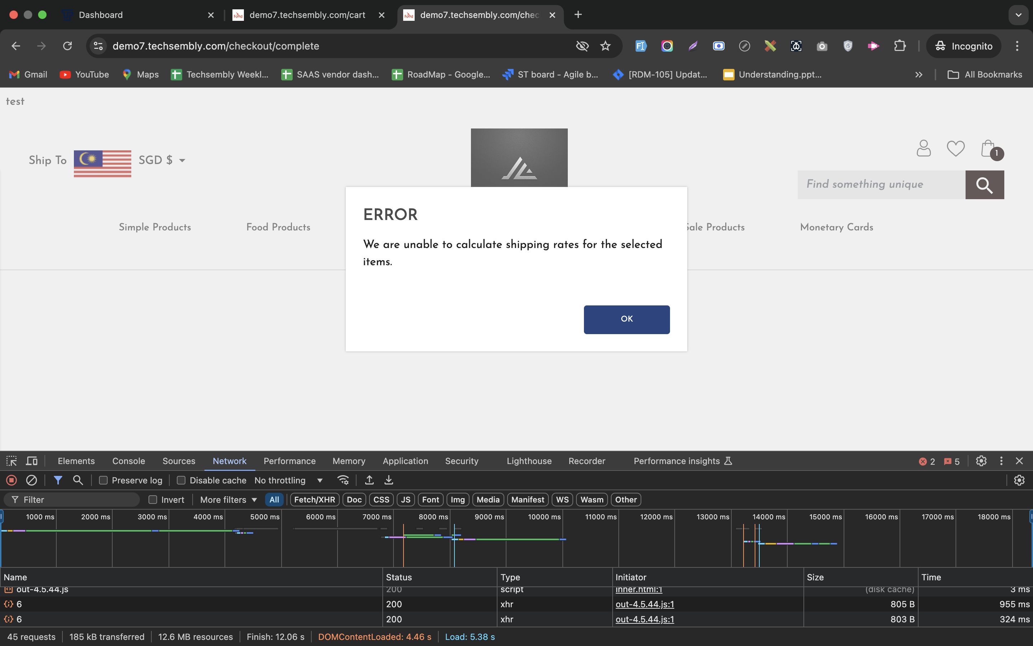The image size is (1033, 646).
Task: Click Export HAR download icon
Action: coord(388,480)
